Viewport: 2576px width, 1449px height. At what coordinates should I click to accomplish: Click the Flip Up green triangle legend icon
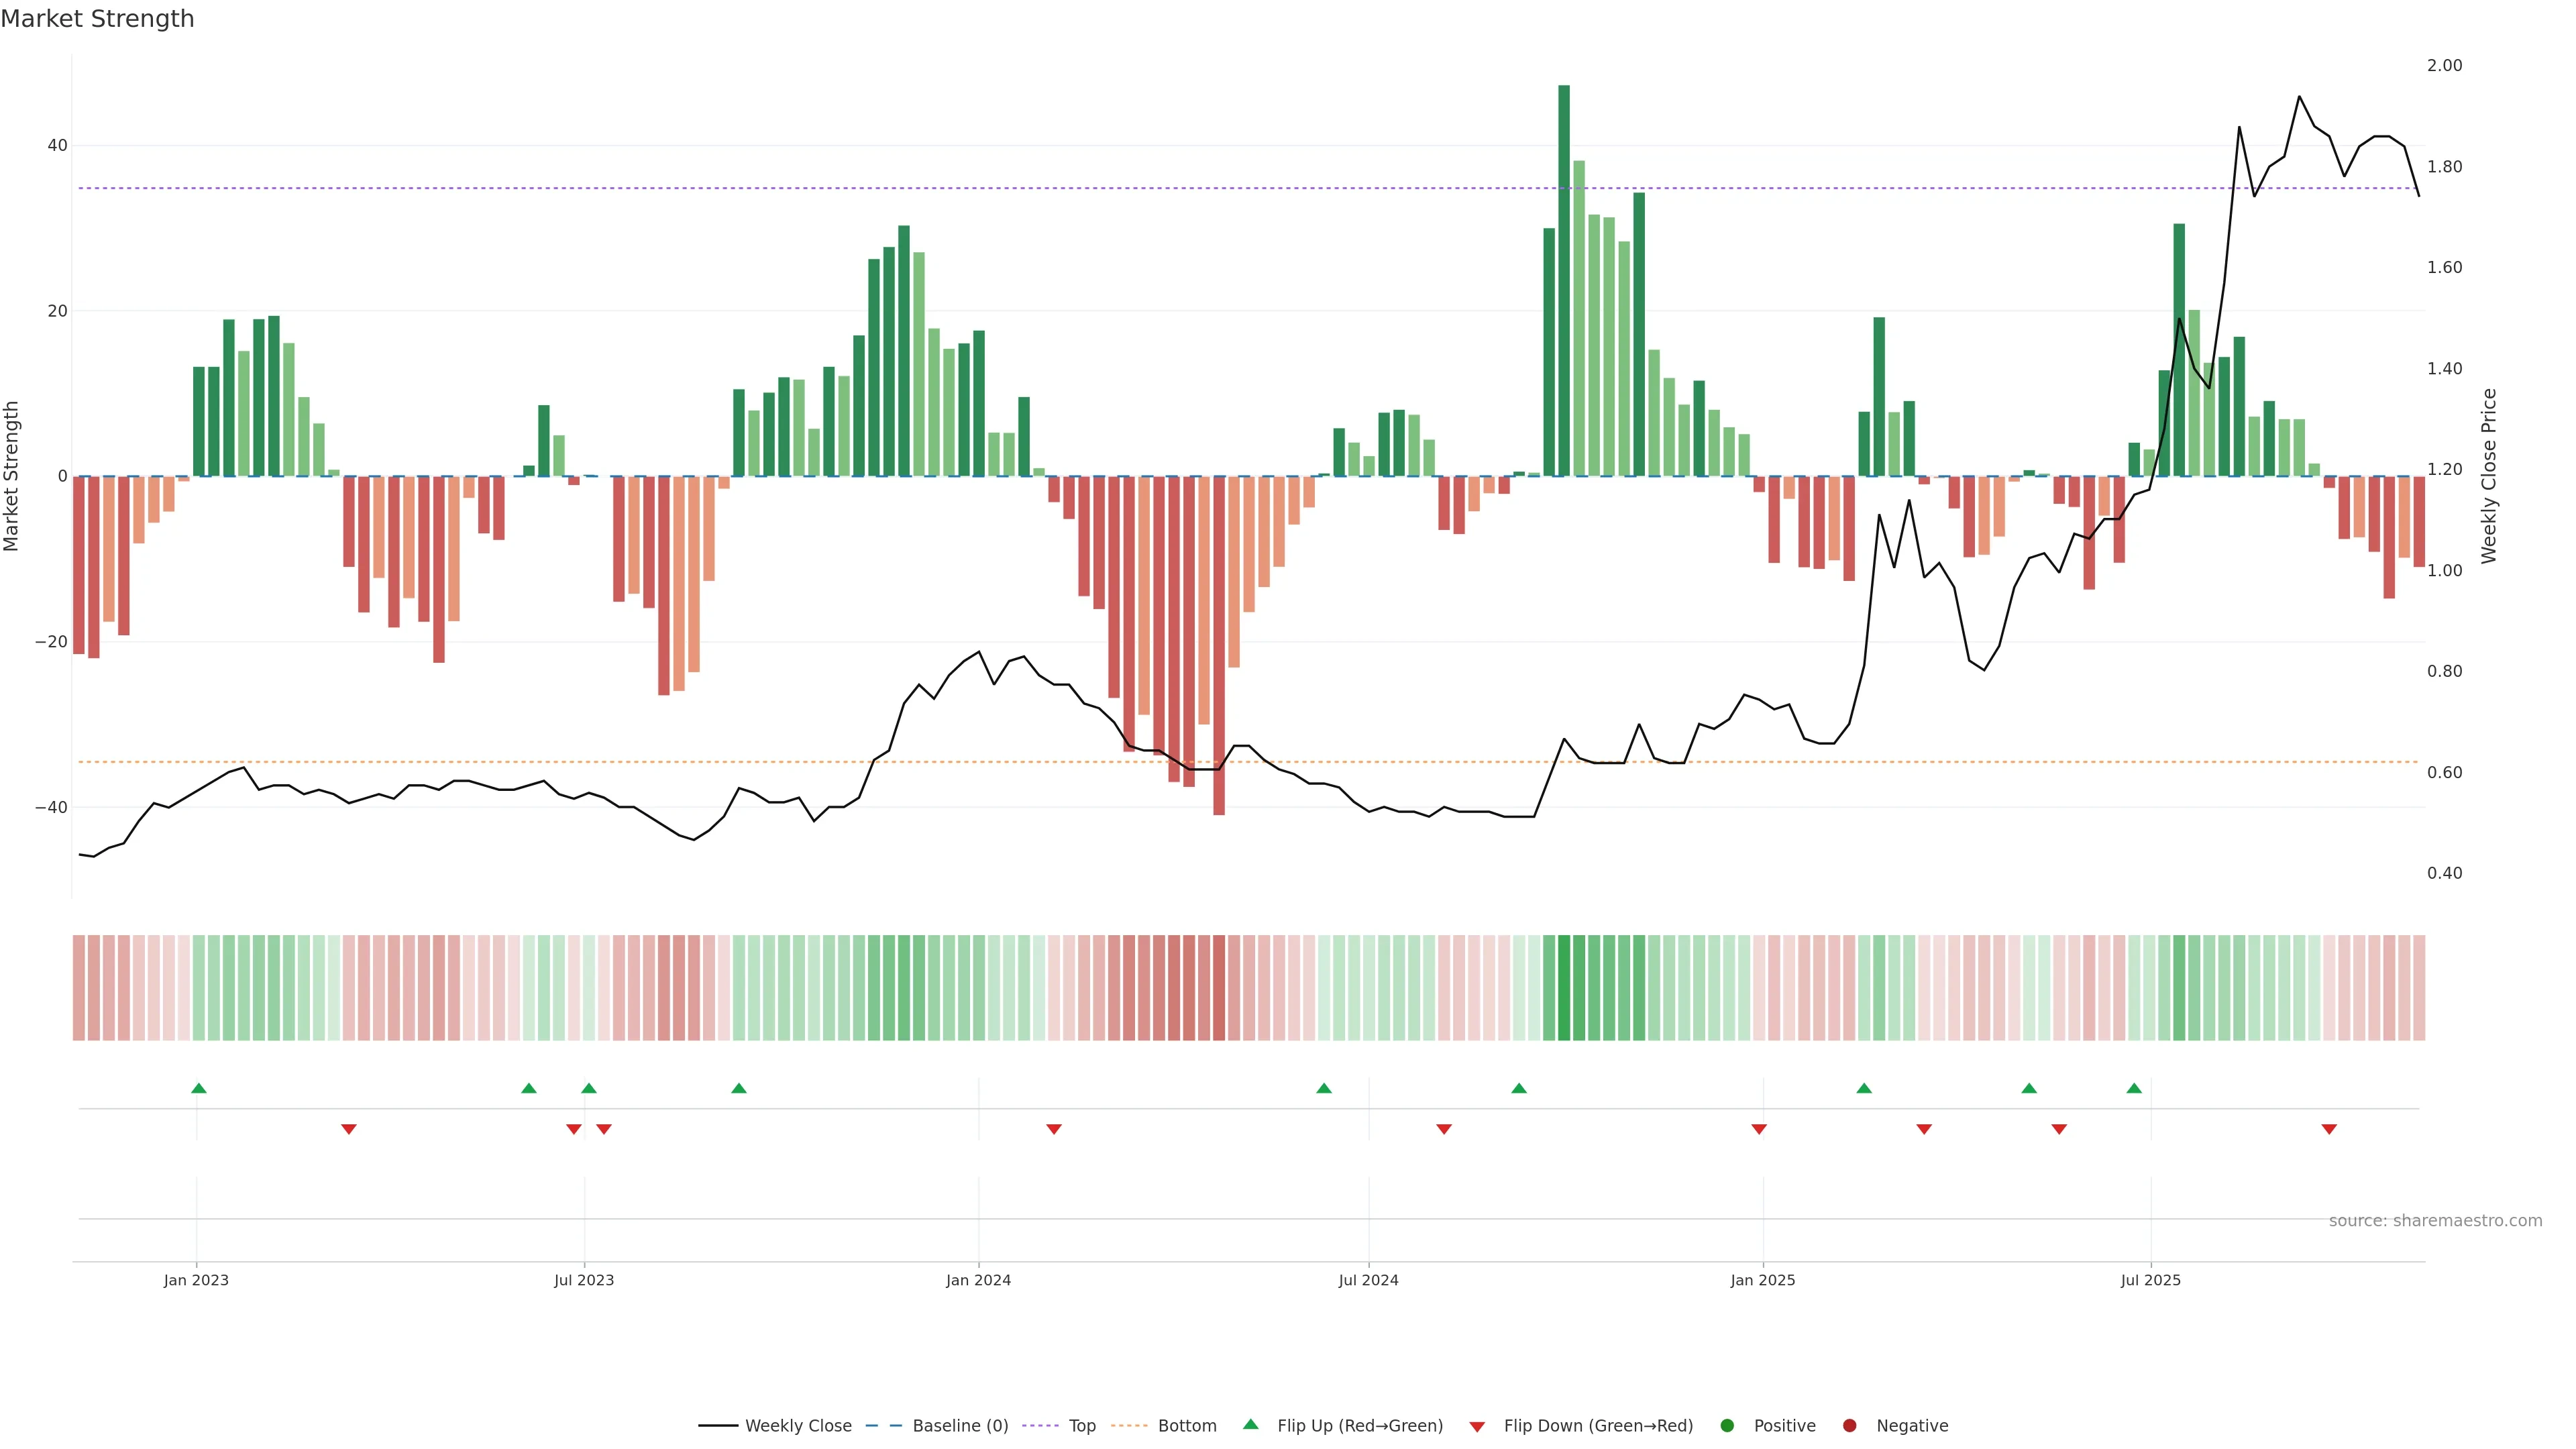pyautogui.click(x=1250, y=1425)
